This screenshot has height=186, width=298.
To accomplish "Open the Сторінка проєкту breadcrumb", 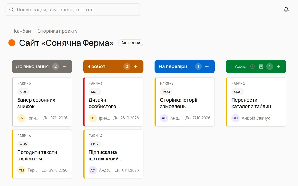I will point(57,31).
